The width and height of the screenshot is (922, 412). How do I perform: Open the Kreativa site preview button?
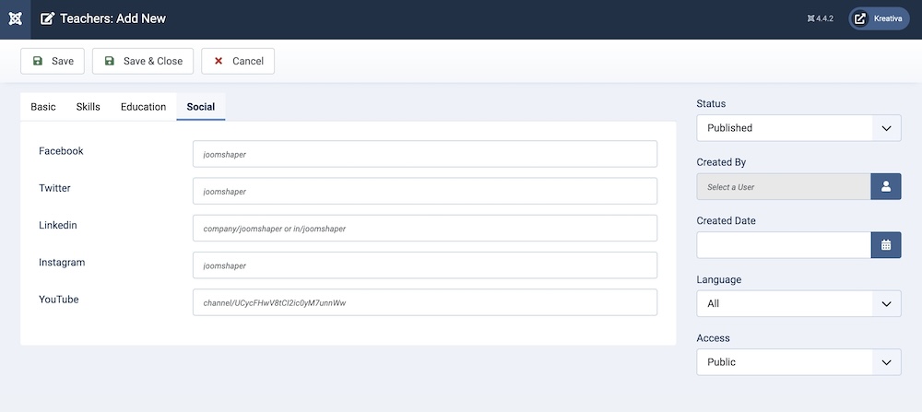pyautogui.click(x=879, y=18)
